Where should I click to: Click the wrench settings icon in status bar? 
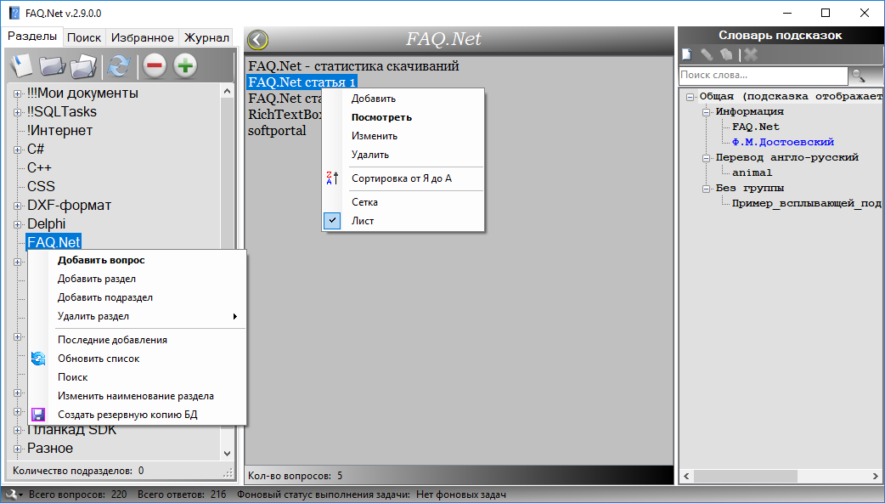pyautogui.click(x=11, y=495)
